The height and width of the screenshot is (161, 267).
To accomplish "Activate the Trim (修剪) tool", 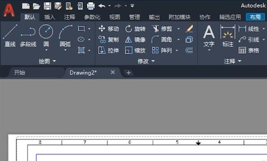I will pos(162,29).
